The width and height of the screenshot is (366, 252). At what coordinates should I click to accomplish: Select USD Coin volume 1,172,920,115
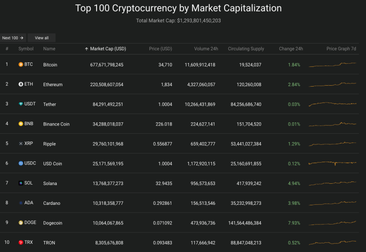tap(201, 164)
